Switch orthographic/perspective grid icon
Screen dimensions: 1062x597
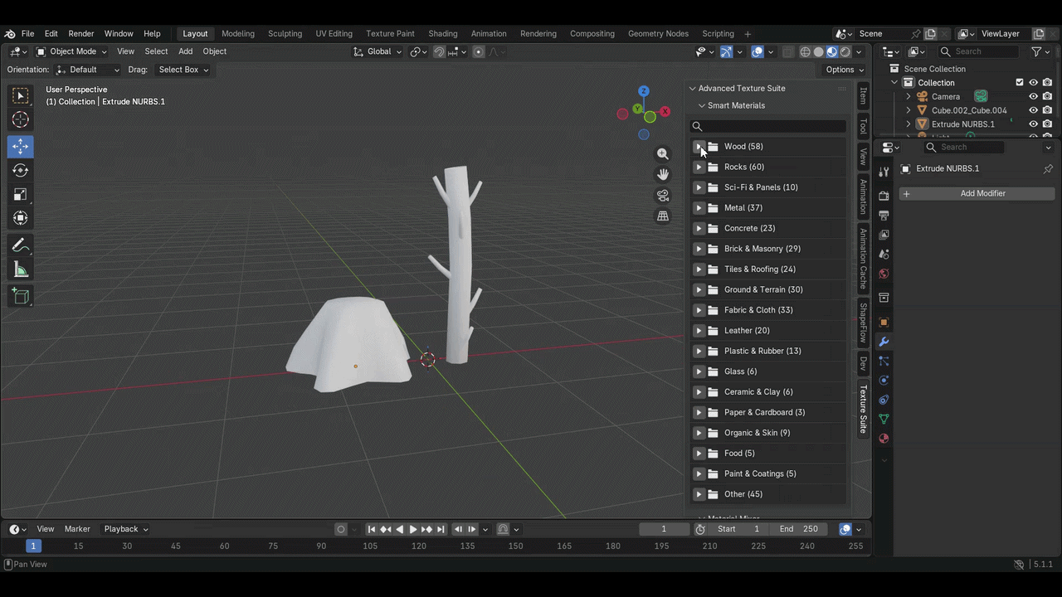point(663,216)
